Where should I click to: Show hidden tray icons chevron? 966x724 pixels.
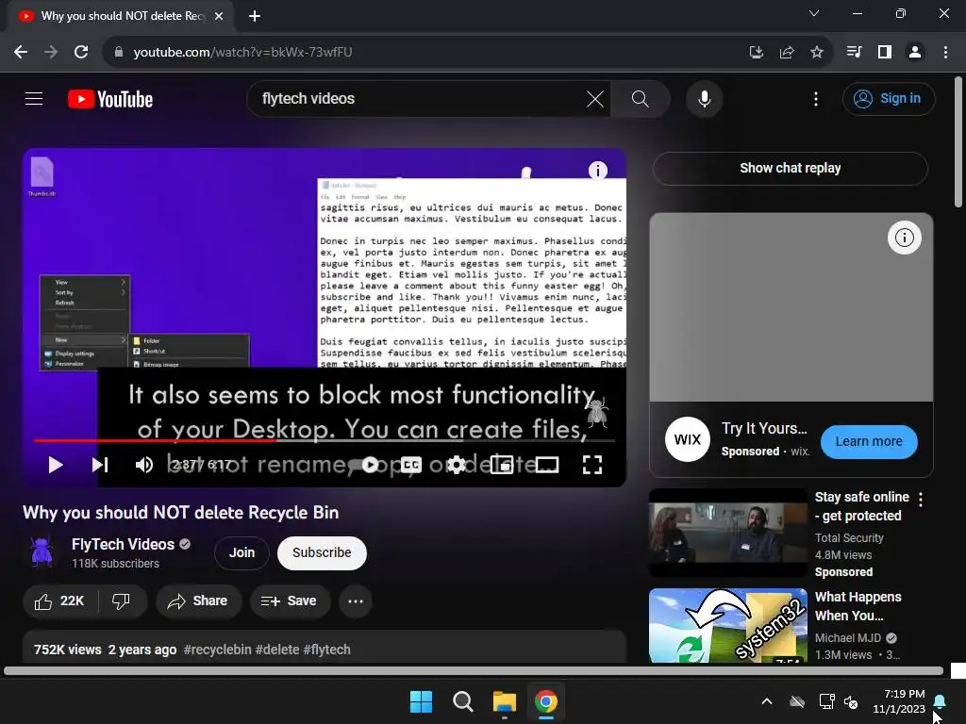tap(767, 701)
